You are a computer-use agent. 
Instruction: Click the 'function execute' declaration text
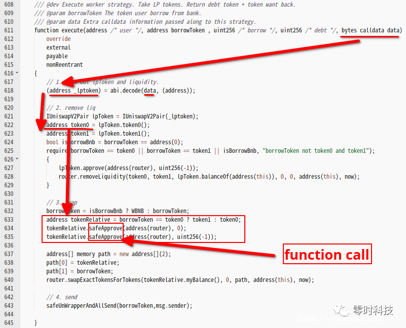(x=58, y=30)
